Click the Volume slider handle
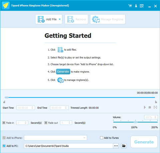Screen dimensions: 160x153 pos(135,122)
